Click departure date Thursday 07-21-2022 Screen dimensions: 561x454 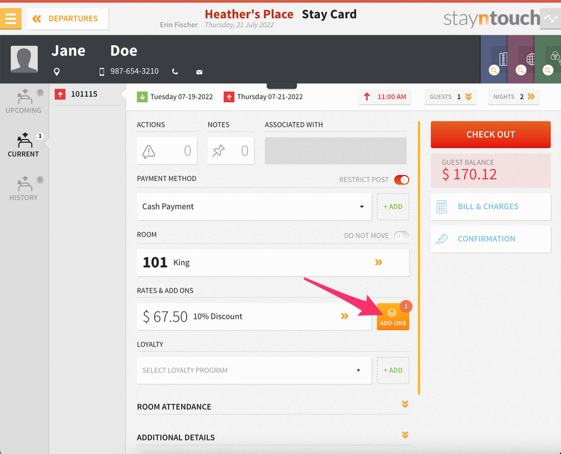270,97
